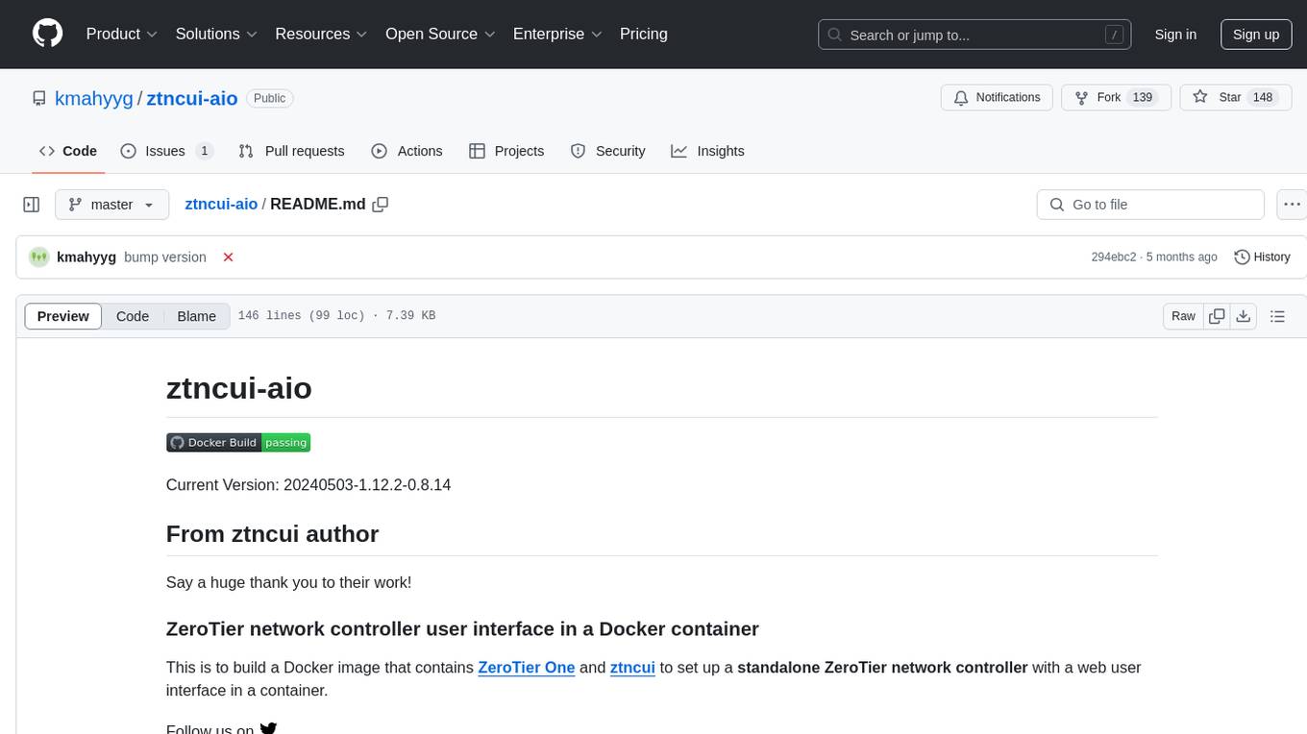1307x734 pixels.
Task: Copy raw file contents
Action: point(1218,316)
